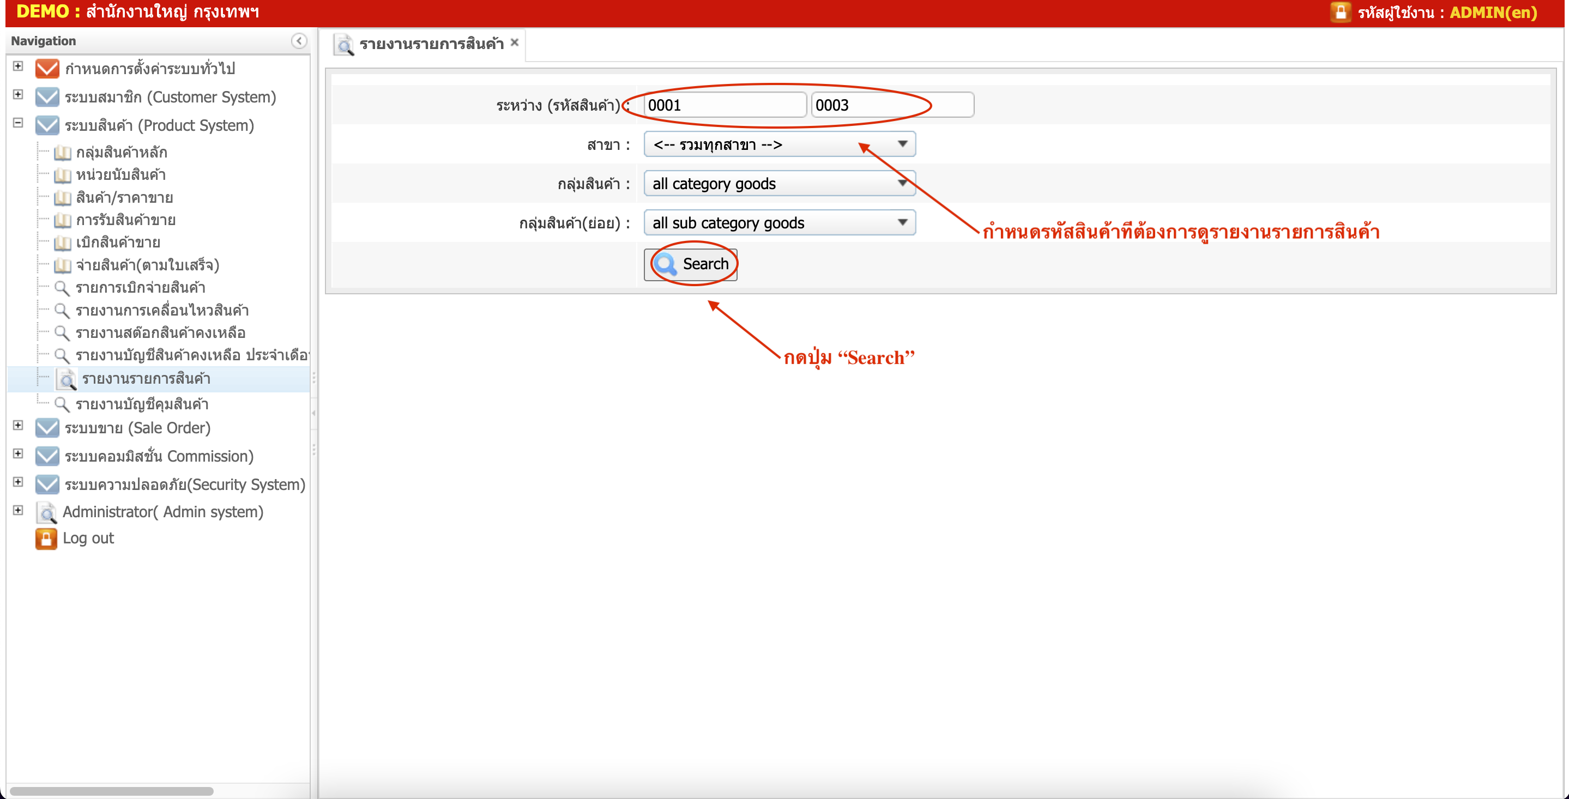The image size is (1569, 799).
Task: Click the Security System envelope icon
Action: [47, 485]
